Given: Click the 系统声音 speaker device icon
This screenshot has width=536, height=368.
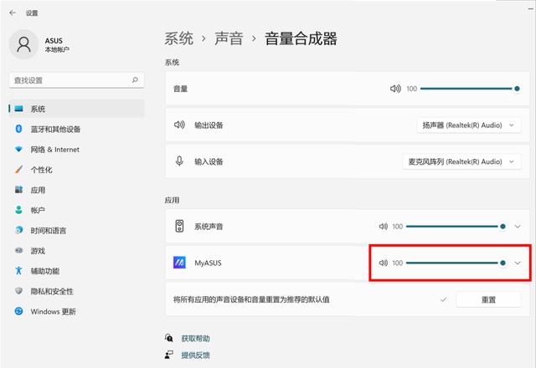Looking at the screenshot, I should point(179,226).
